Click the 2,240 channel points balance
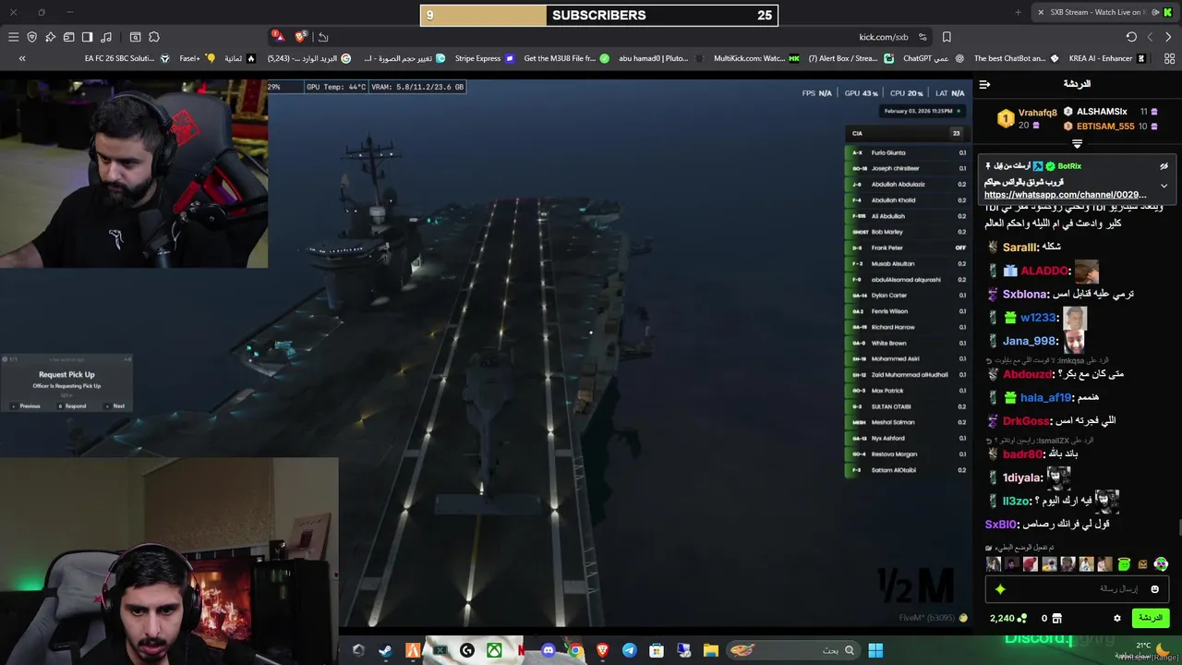 1007,618
